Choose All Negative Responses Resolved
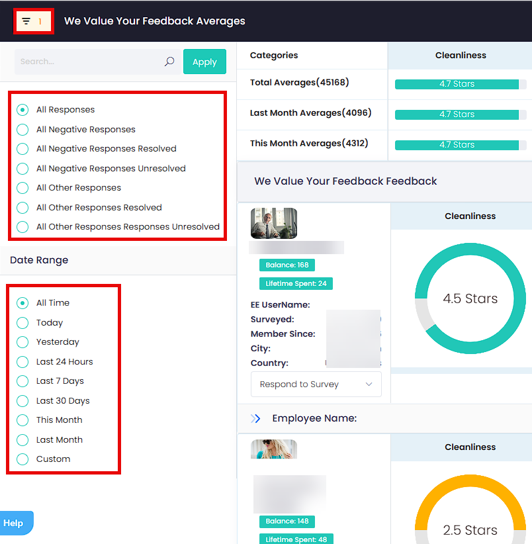This screenshot has height=544, width=532. click(x=22, y=148)
